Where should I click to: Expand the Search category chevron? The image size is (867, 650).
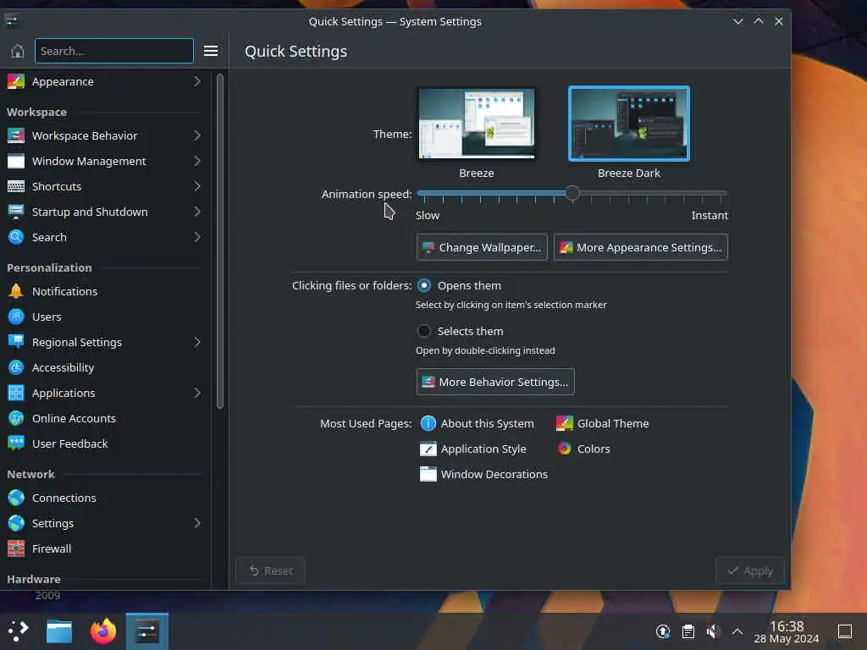(197, 237)
